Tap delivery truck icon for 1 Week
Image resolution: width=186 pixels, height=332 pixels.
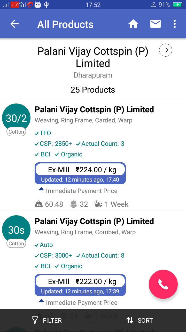[98, 204]
